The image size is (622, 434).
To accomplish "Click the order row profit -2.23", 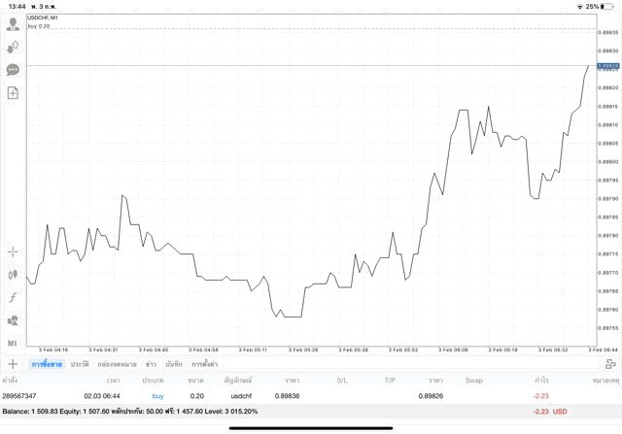I will 541,396.
